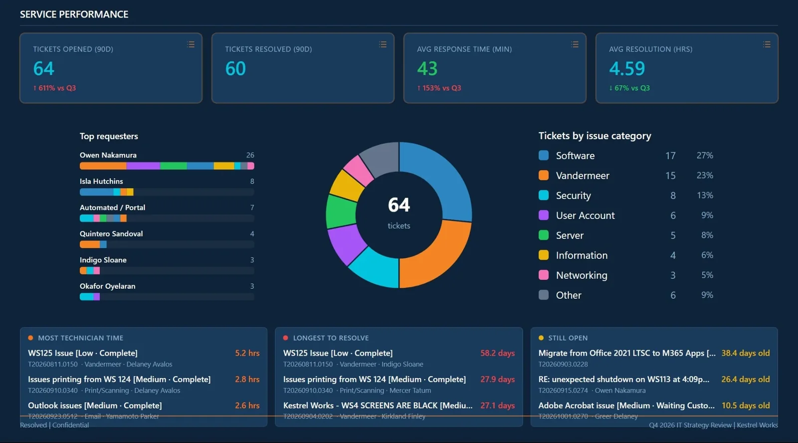This screenshot has height=443, width=798.
Task: Open the Avg Resolution card menu icon
Action: coord(767,44)
